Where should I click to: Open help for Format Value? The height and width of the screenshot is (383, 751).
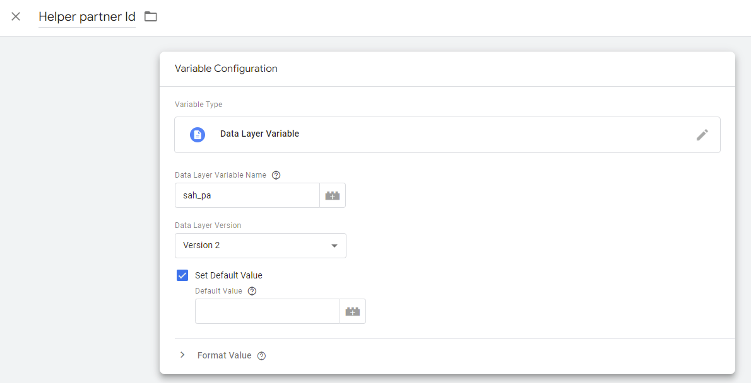pos(261,356)
